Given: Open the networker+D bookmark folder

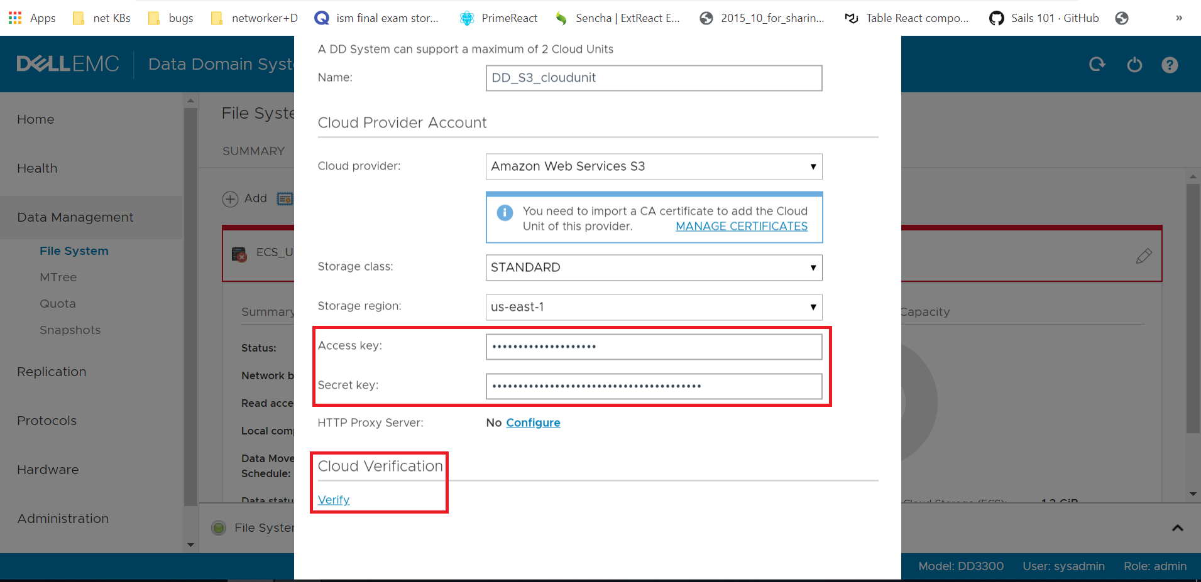Looking at the screenshot, I should (x=255, y=18).
